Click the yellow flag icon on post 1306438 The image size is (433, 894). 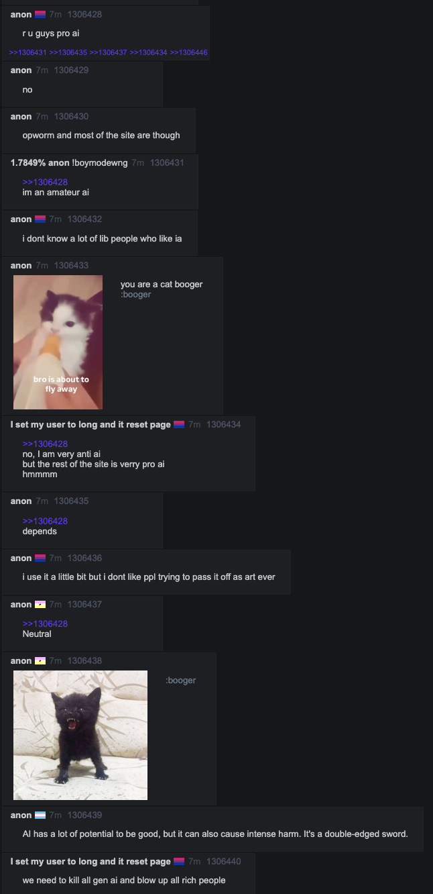40,661
